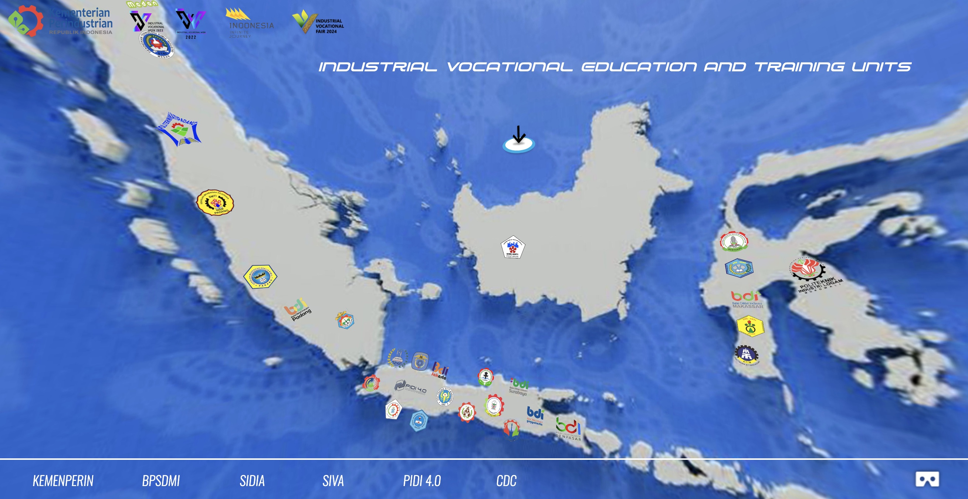The height and width of the screenshot is (499, 968).
Task: Select the wreath crest logo in west Java
Action: [397, 358]
